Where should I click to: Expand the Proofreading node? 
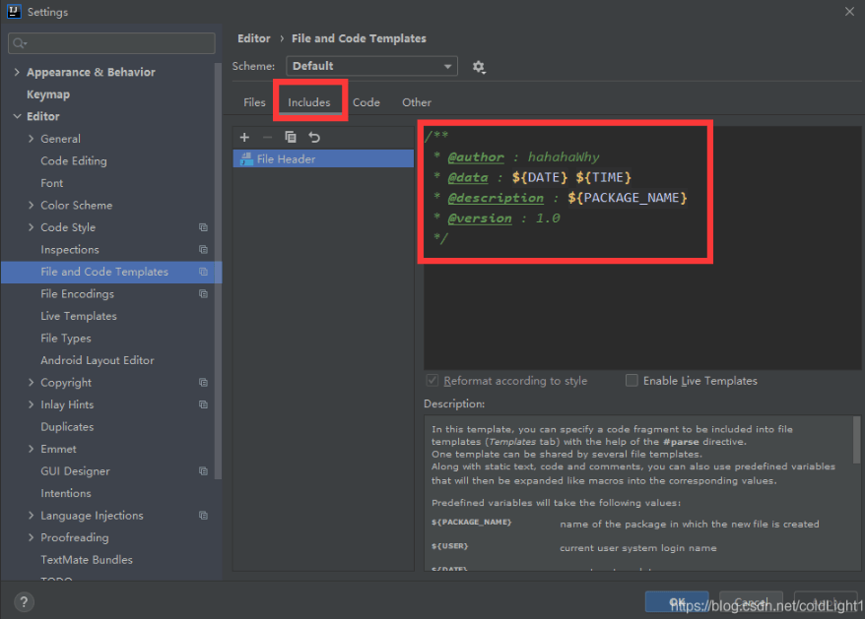click(x=31, y=537)
